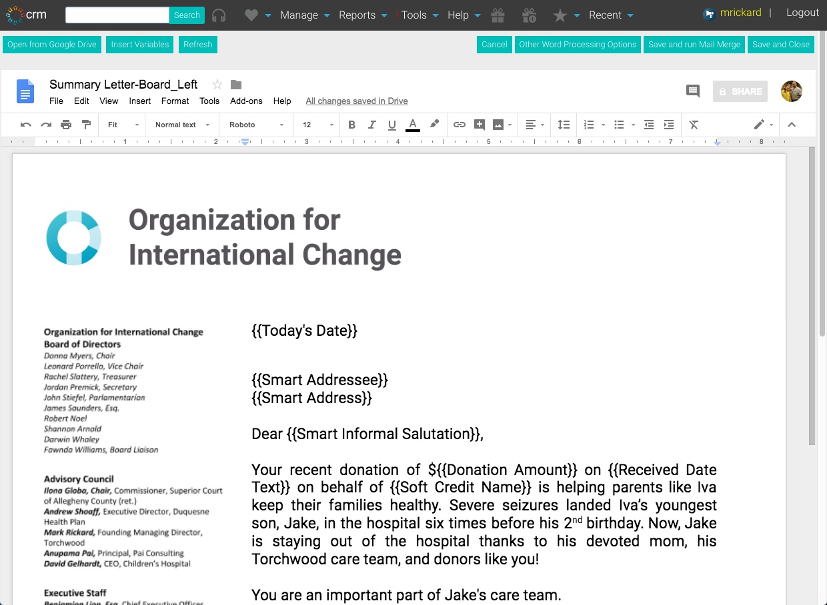Viewport: 827px width, 605px height.
Task: Click the star favorites icon
Action: pyautogui.click(x=560, y=15)
